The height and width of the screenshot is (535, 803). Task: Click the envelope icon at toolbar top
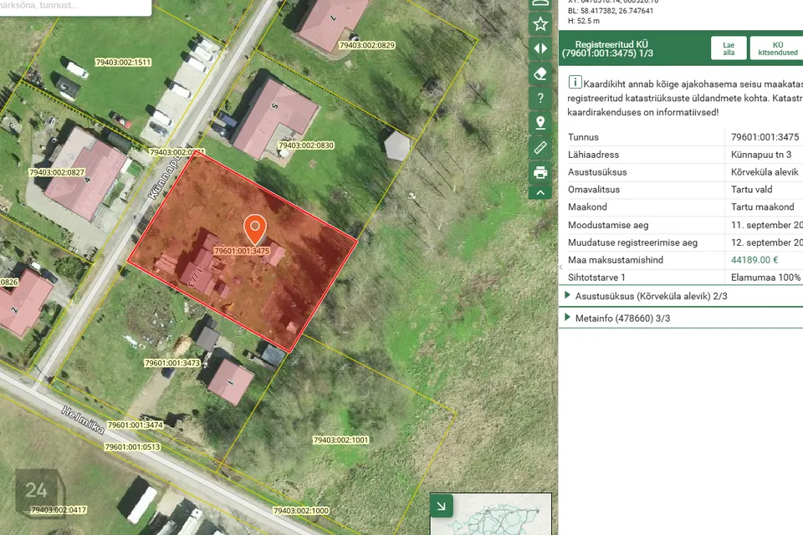point(540,3)
